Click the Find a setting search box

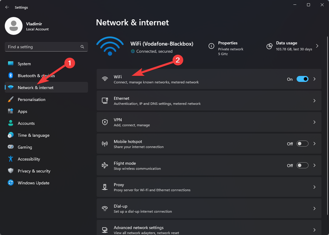pos(43,47)
